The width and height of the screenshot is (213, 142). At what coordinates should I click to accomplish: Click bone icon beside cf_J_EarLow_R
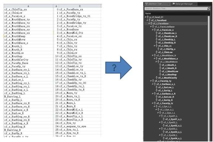coord(156,97)
